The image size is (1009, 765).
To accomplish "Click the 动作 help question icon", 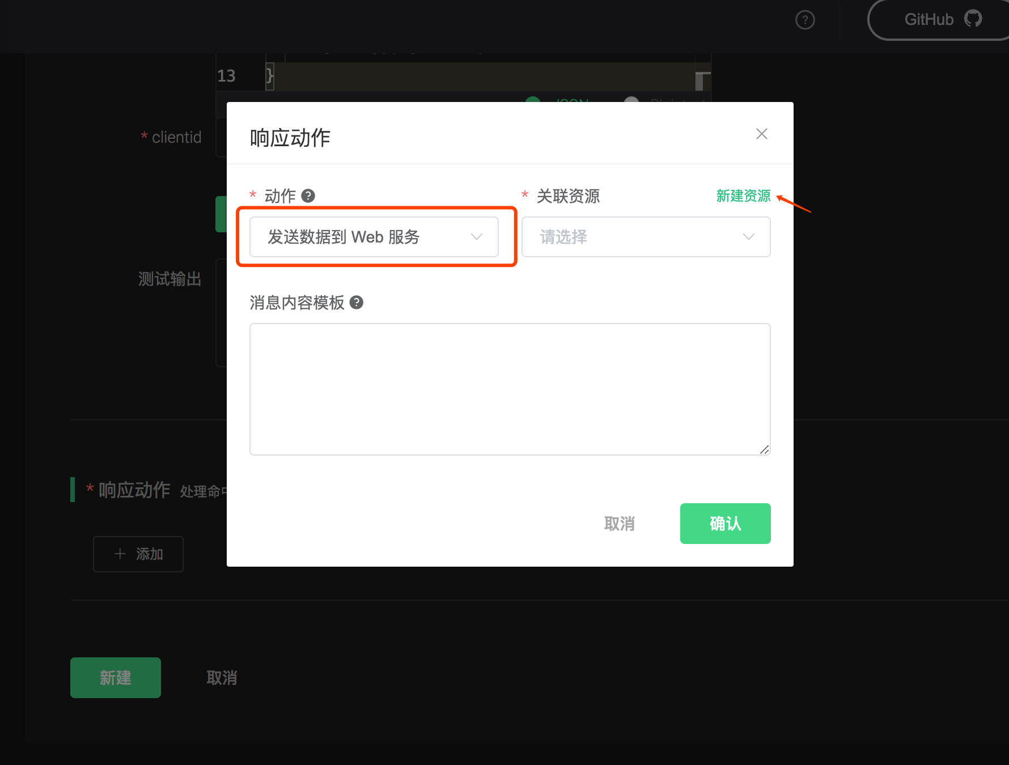I will click(308, 196).
